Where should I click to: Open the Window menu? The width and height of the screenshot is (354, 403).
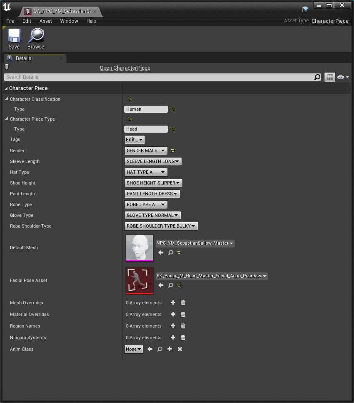(69, 21)
